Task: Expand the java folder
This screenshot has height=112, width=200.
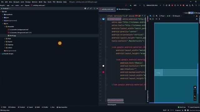Action: (3, 17)
